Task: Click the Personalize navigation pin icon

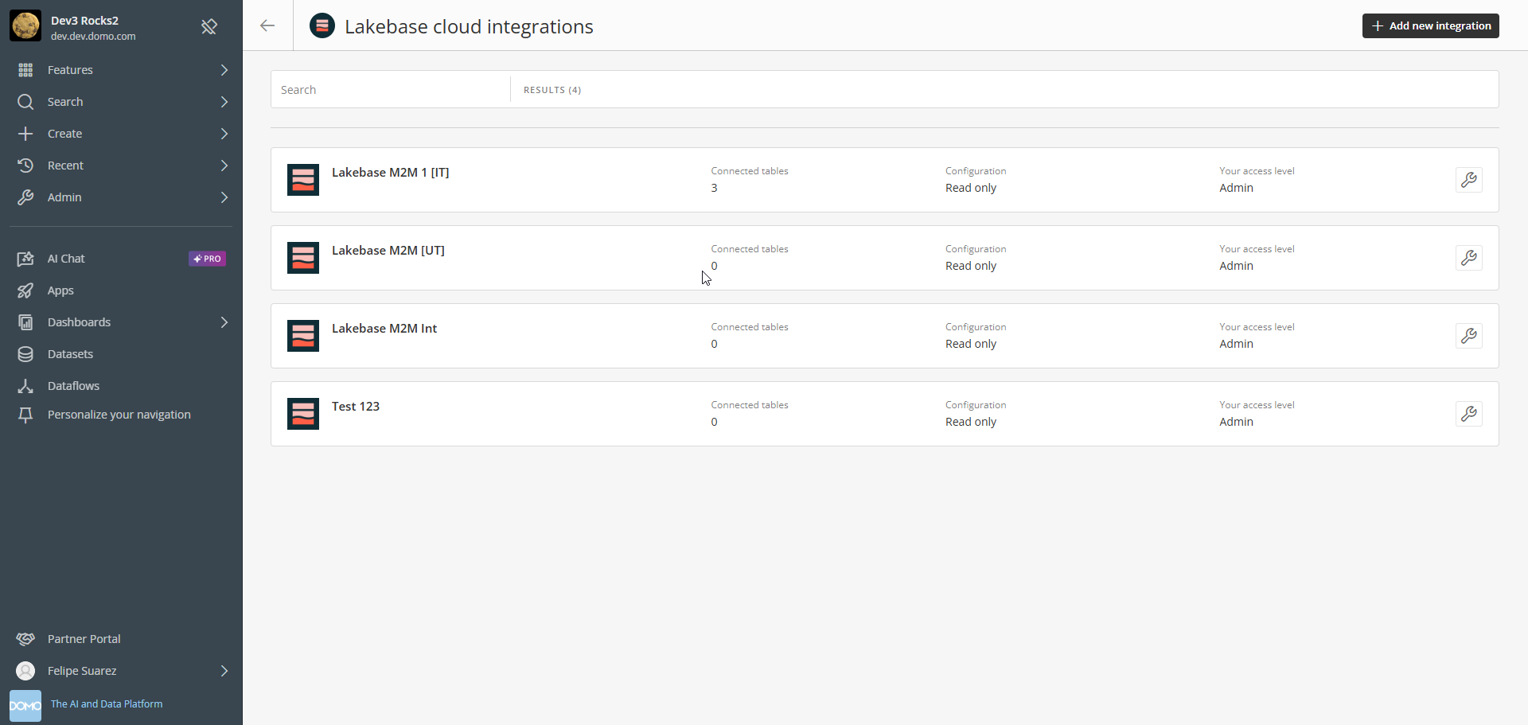Action: 25,415
